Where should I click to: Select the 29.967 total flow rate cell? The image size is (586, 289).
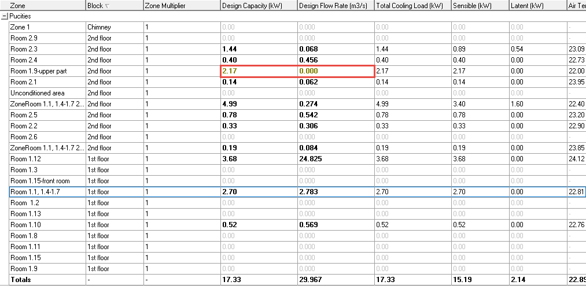pyautogui.click(x=310, y=280)
